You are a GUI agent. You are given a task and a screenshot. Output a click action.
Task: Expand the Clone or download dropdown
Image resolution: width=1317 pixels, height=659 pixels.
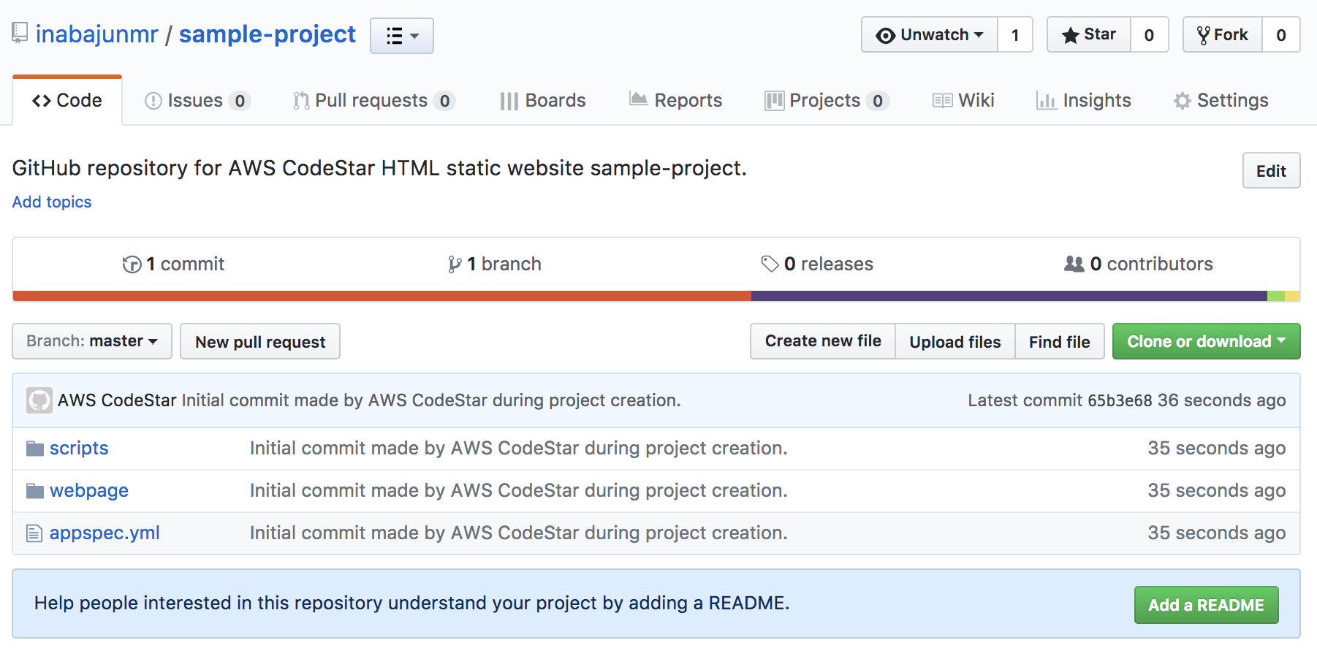pos(1205,340)
